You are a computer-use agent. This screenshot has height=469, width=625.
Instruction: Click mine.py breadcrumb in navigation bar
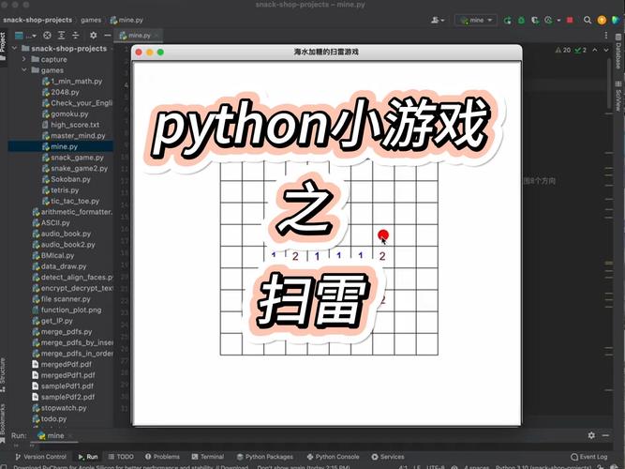click(126, 20)
